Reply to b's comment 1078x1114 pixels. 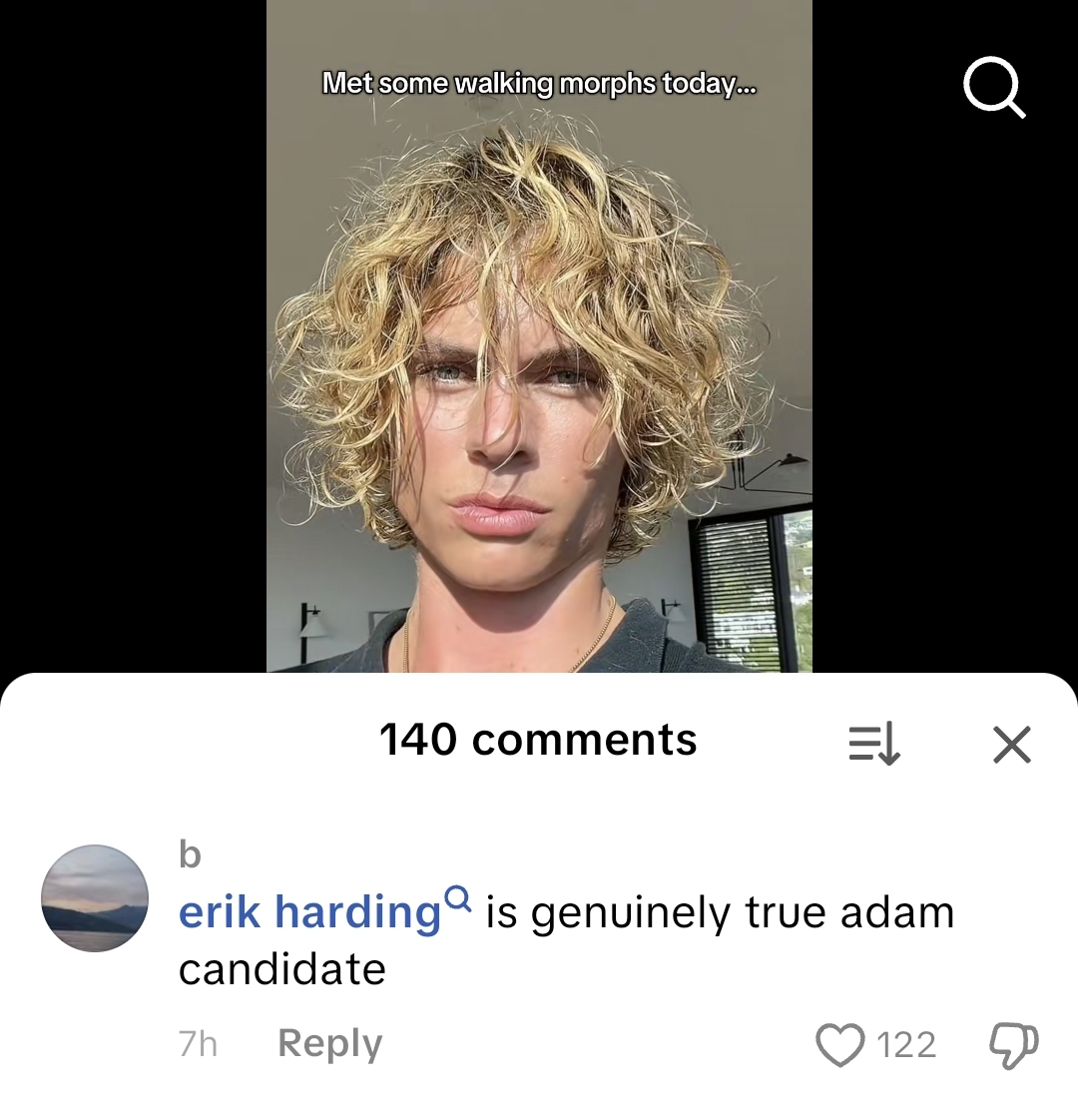pos(329,1044)
